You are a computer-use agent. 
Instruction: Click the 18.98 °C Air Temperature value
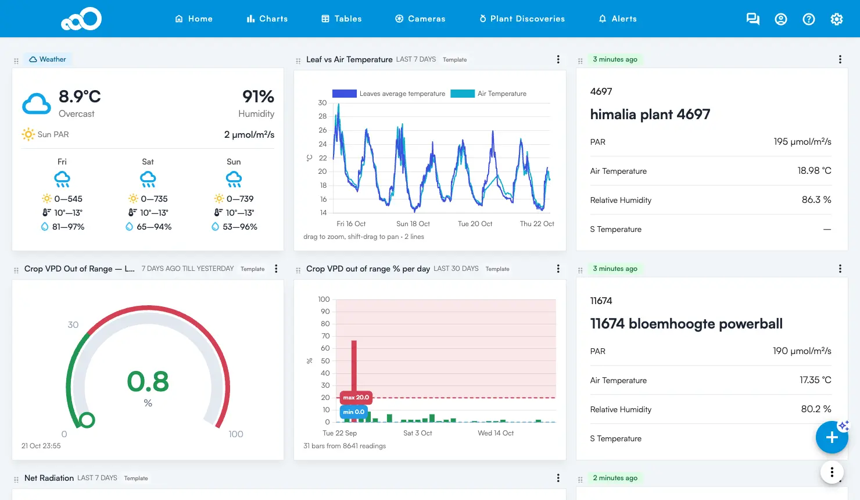pyautogui.click(x=814, y=170)
